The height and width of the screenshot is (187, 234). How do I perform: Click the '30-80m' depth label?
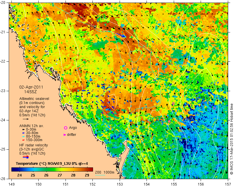[32, 133]
